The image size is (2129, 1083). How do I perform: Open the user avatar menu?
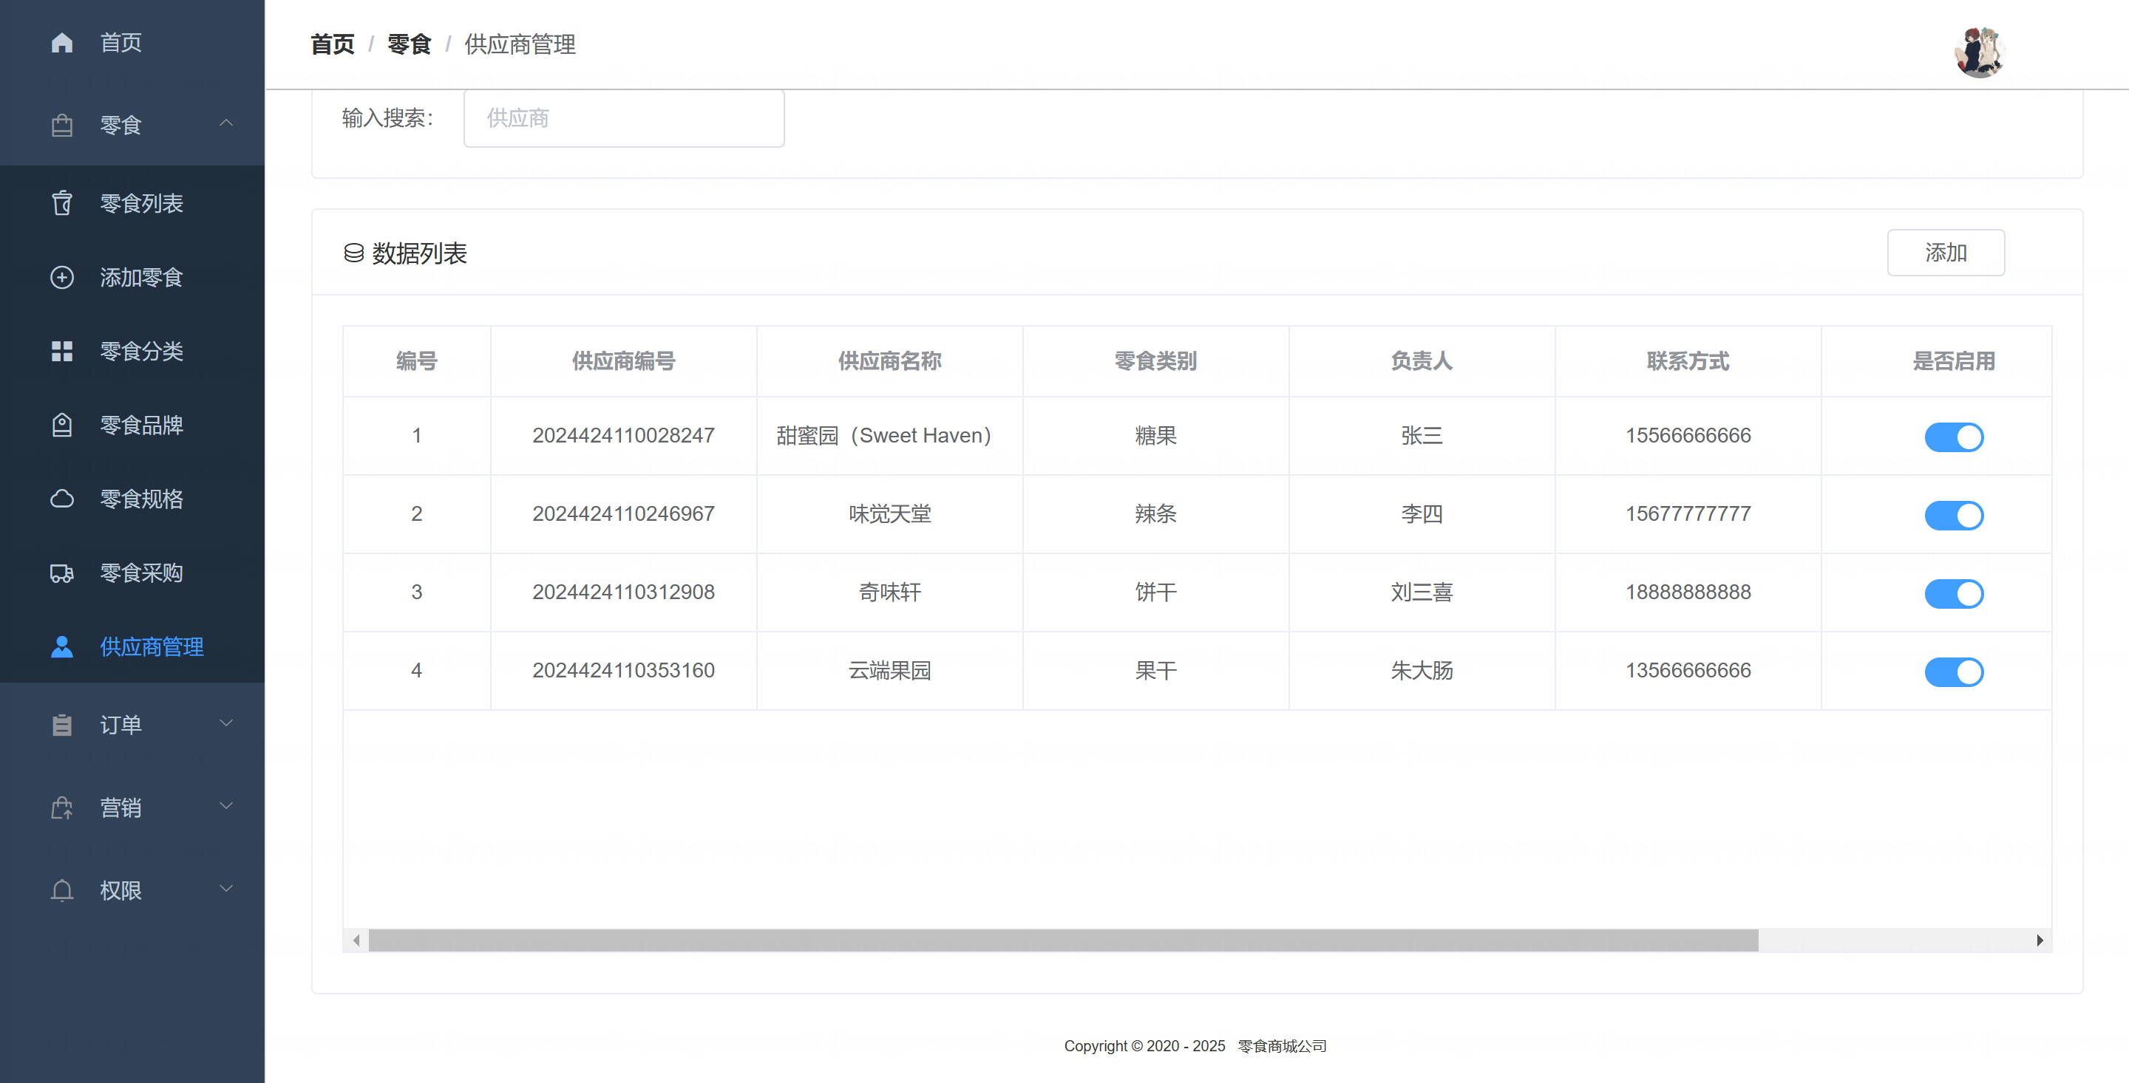point(1980,52)
